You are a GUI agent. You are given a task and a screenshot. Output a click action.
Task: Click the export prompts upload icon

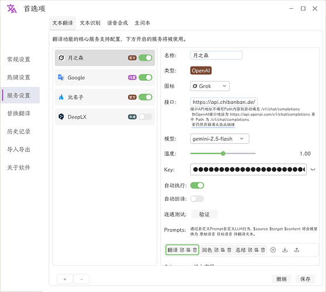tap(297, 250)
